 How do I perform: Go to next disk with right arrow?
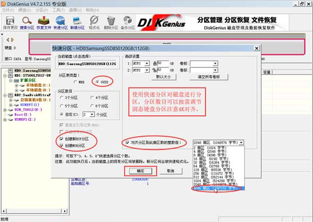pos(13,40)
